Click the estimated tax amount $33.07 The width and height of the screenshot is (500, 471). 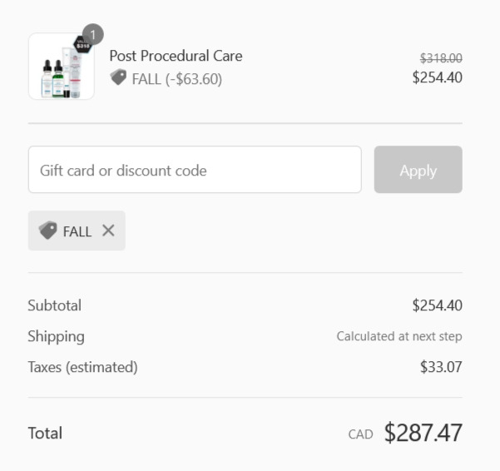coord(441,367)
